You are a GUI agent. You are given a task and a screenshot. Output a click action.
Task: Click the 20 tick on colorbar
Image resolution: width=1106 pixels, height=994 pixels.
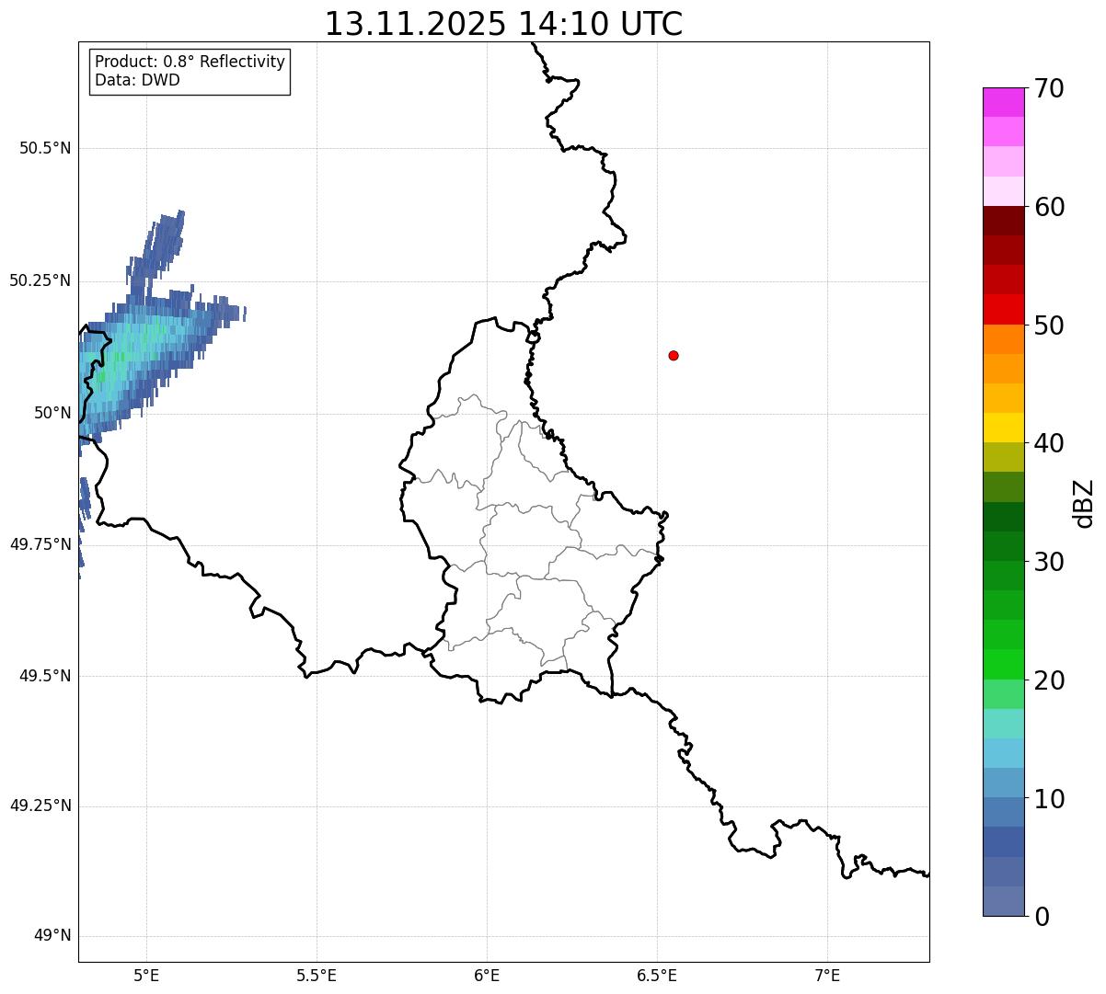coord(1049,680)
